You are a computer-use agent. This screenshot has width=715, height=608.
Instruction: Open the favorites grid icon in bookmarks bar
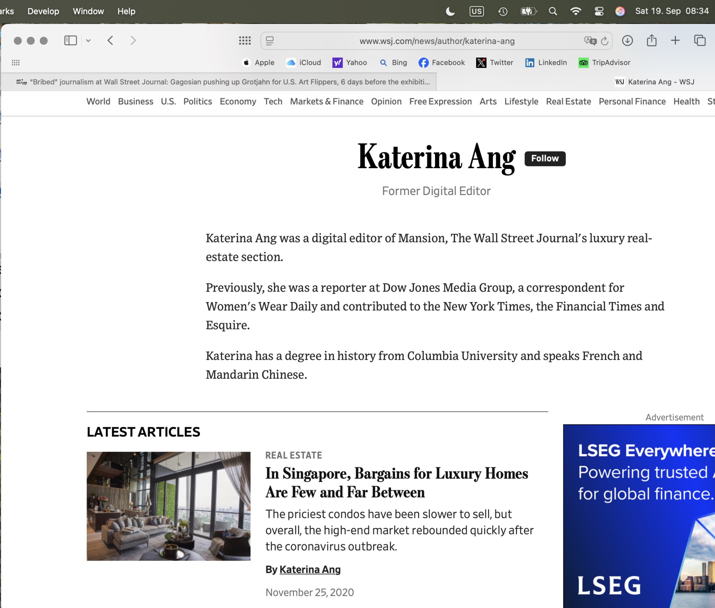click(x=16, y=63)
